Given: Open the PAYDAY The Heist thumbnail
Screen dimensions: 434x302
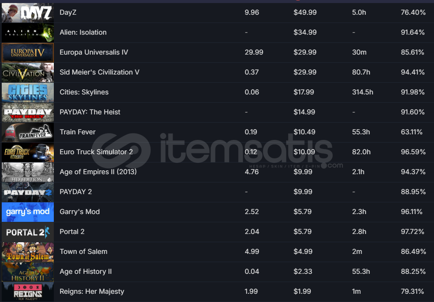Looking at the screenshot, I should click(x=28, y=113).
